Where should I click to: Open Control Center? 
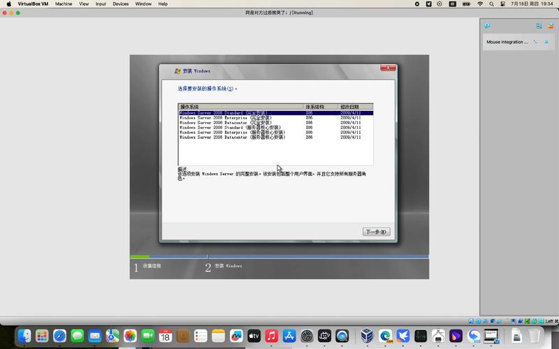(502, 4)
